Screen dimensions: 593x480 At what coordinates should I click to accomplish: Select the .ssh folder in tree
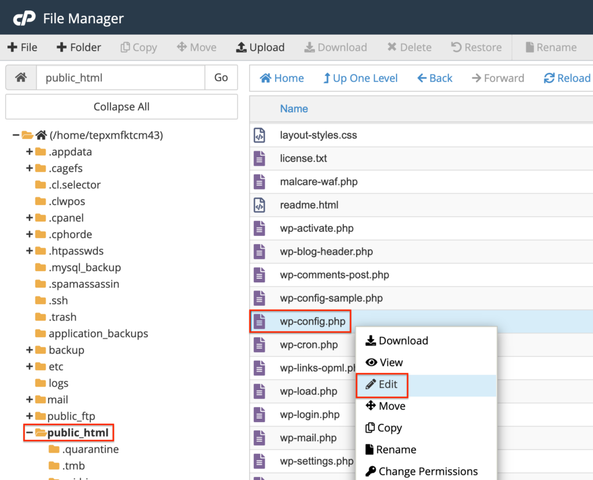point(52,300)
